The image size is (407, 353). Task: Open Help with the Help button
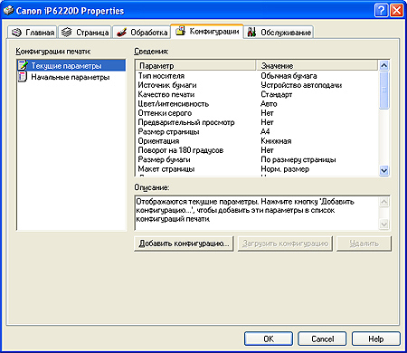376,339
